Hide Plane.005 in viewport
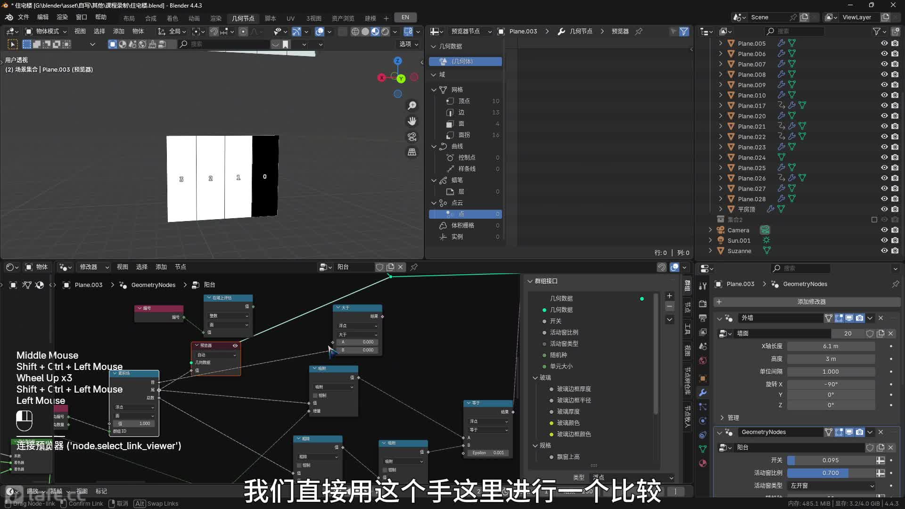 (x=884, y=43)
